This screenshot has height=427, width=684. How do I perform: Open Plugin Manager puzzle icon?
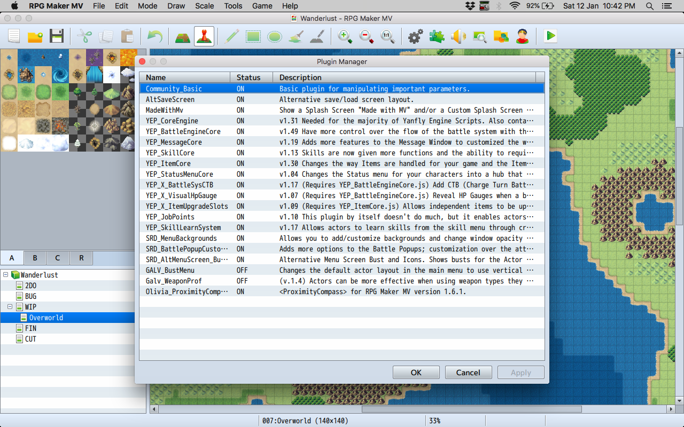point(437,36)
